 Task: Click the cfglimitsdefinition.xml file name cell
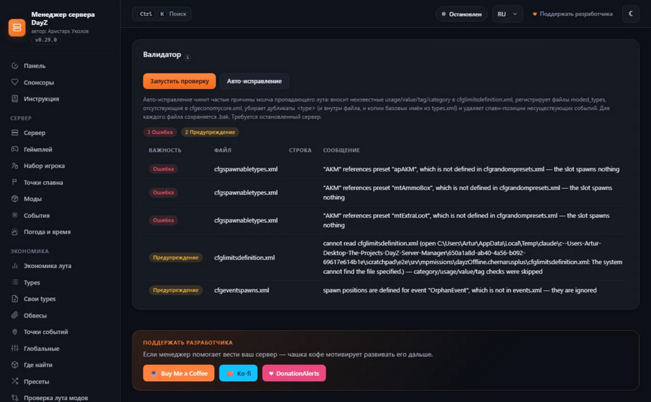[x=245, y=258]
